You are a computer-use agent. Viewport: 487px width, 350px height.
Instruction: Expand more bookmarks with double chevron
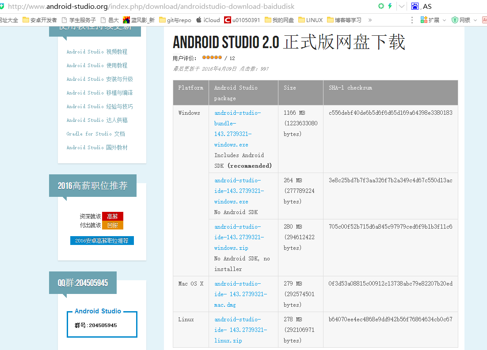[370, 20]
